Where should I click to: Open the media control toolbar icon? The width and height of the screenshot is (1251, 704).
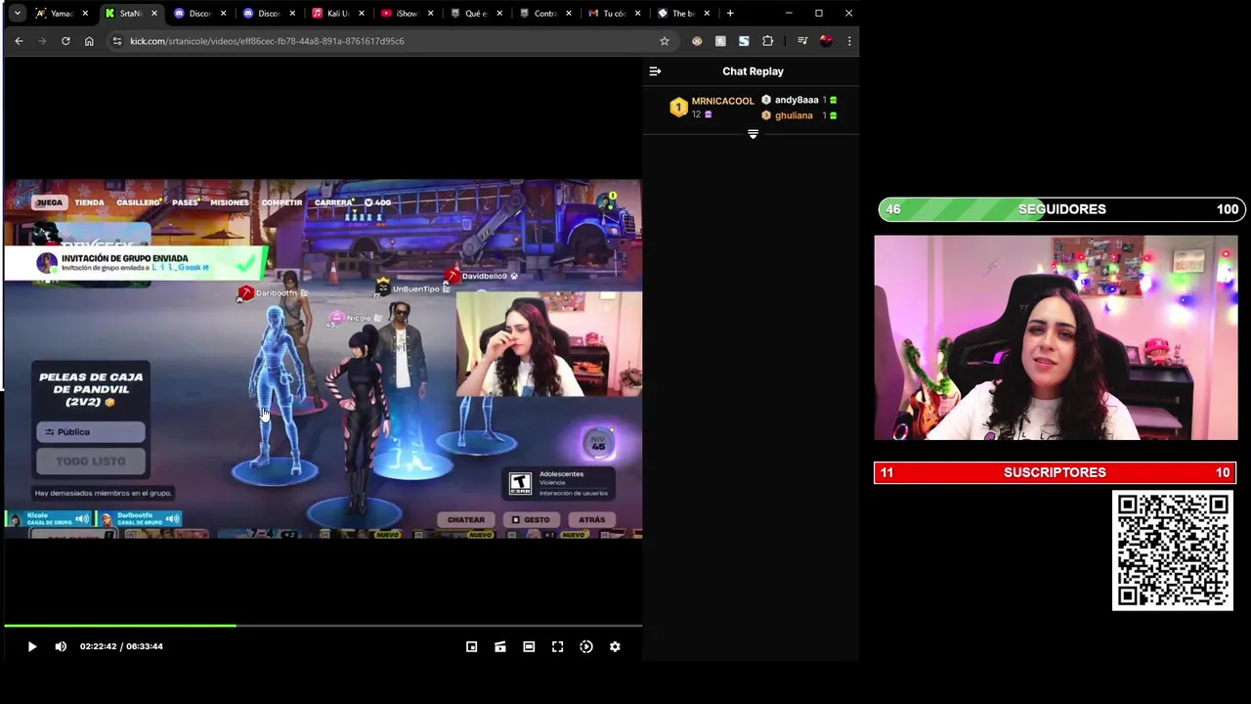click(802, 41)
